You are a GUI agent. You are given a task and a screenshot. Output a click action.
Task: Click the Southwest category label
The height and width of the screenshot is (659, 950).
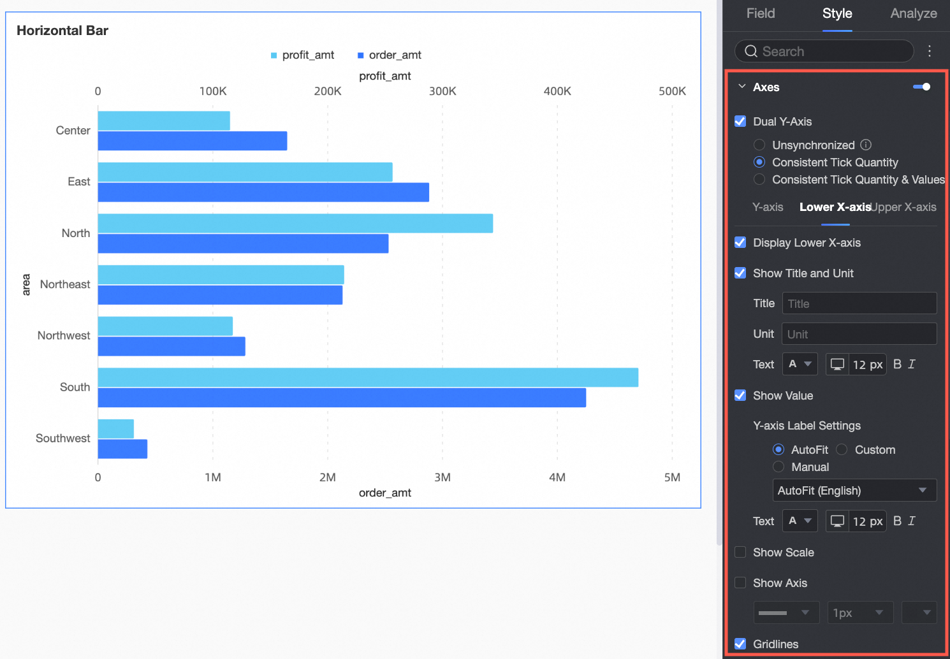click(63, 438)
